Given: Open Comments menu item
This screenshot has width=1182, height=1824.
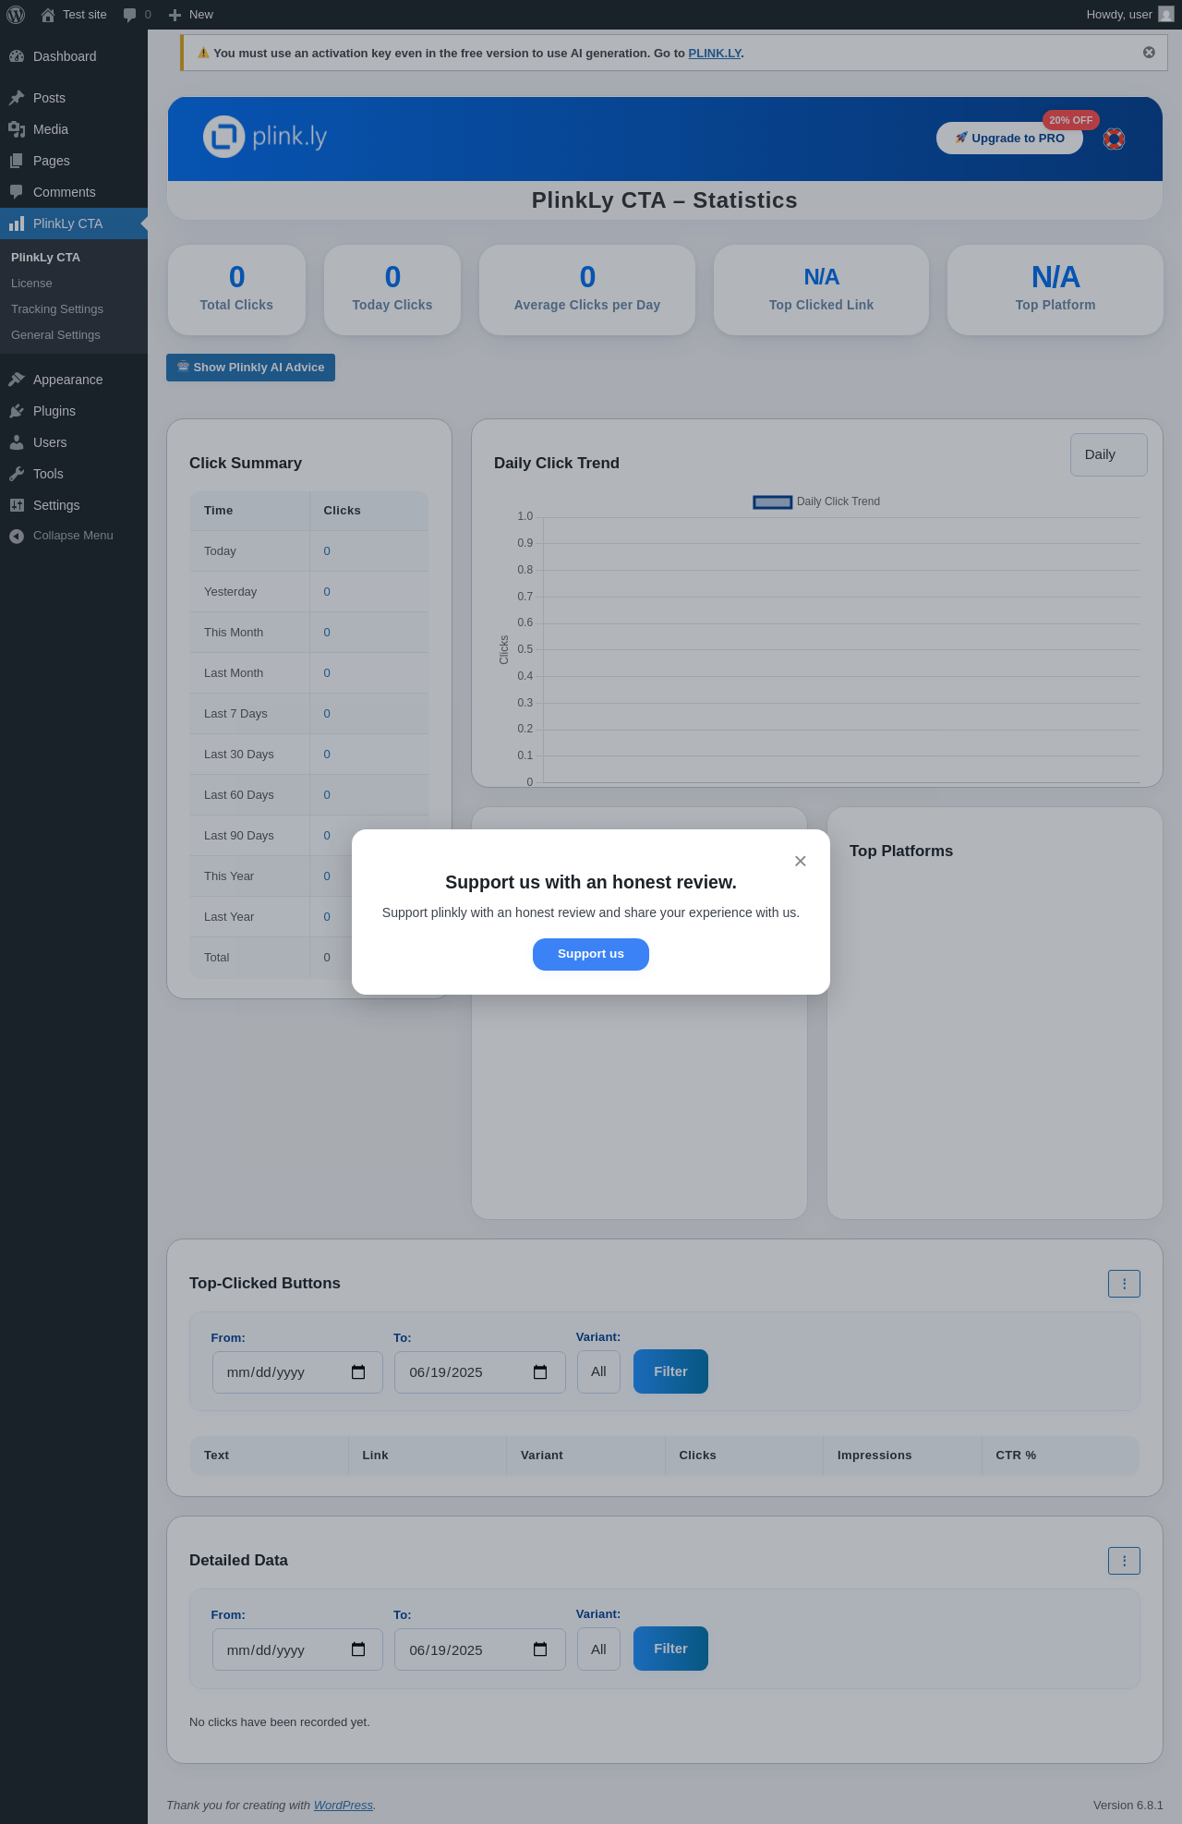Looking at the screenshot, I should [74, 192].
